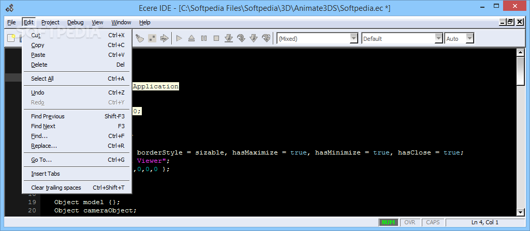Choose Cut from the Edit menu
The width and height of the screenshot is (530, 231).
pyautogui.click(x=77, y=35)
